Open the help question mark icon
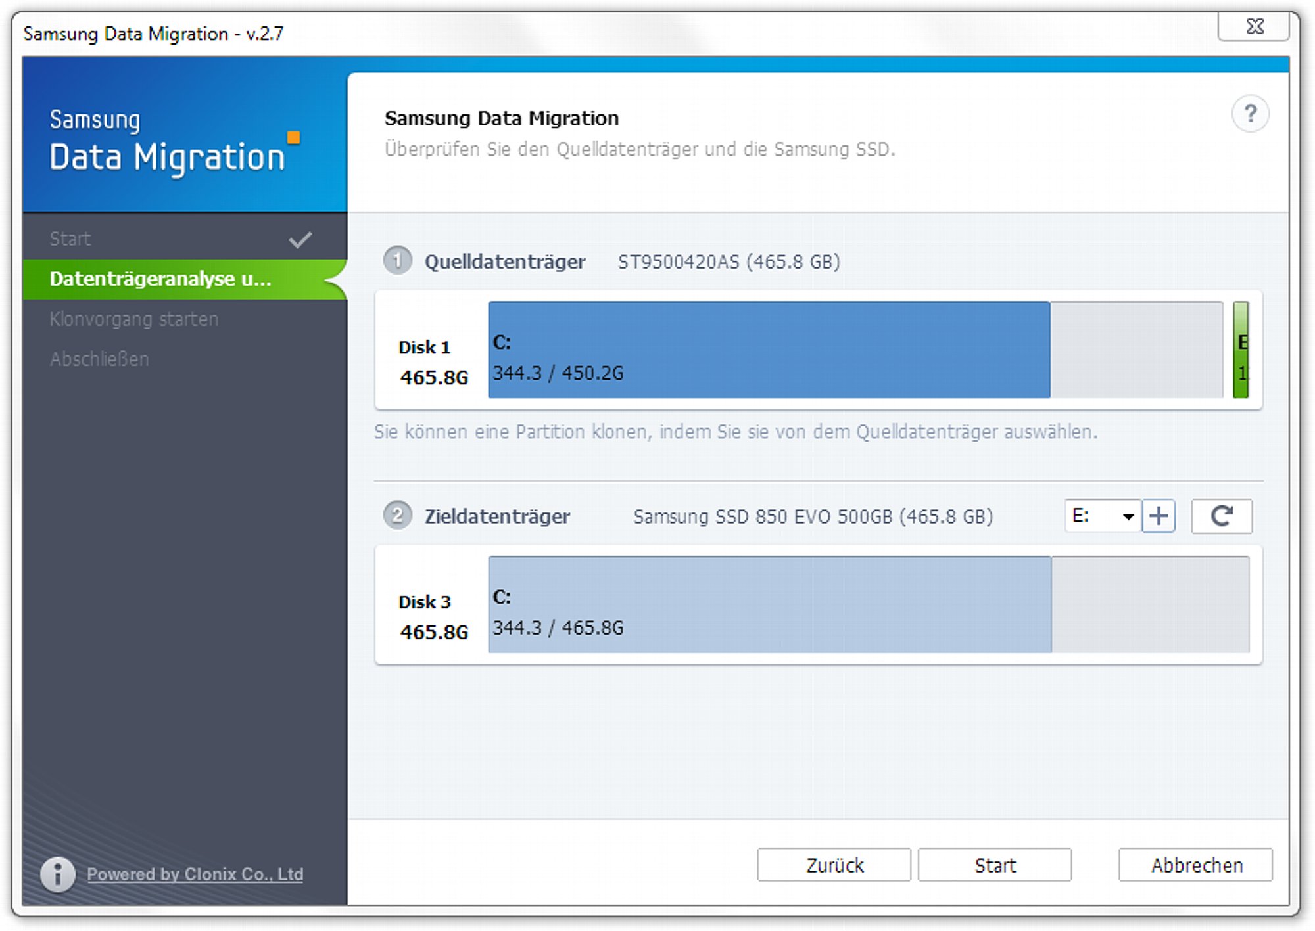1315x931 pixels. 1250,114
